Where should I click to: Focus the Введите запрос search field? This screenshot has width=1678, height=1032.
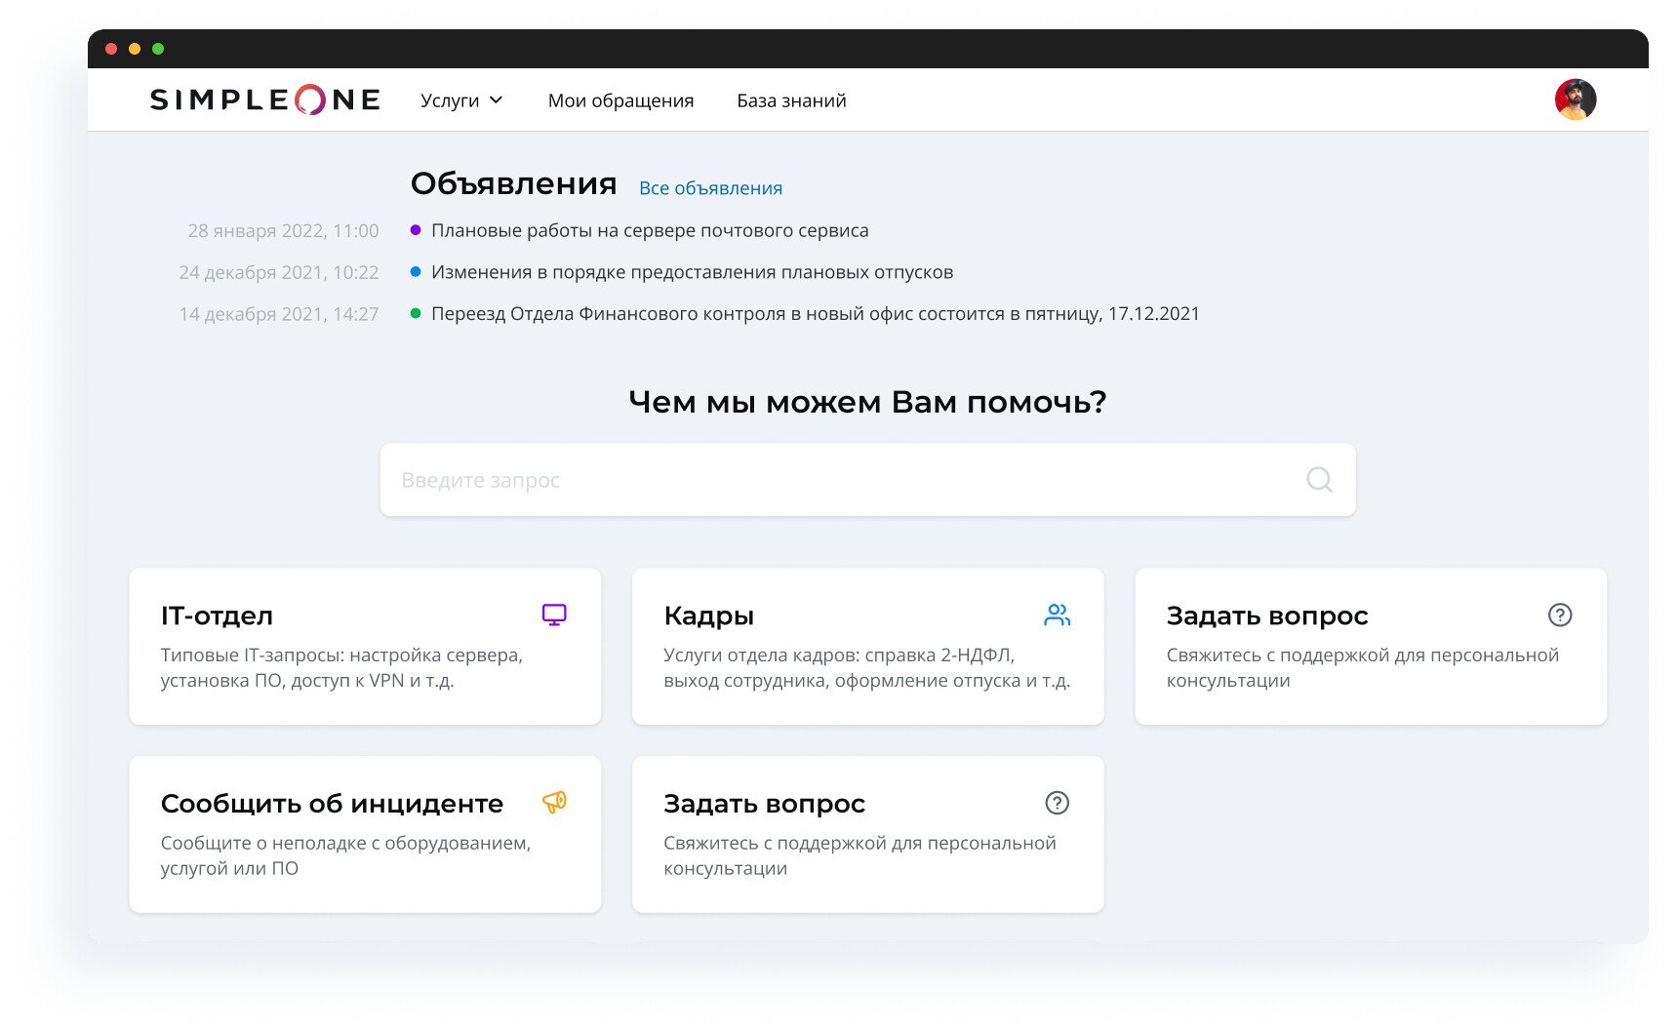(839, 480)
